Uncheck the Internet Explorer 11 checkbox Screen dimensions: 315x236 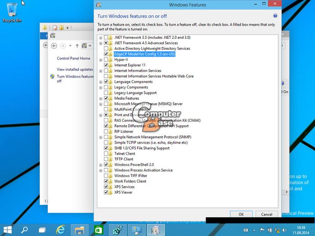pyautogui.click(x=106, y=65)
